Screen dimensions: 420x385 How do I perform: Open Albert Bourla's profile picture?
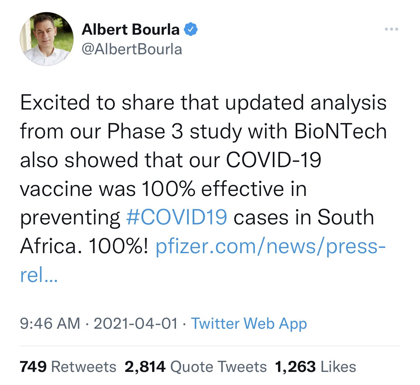pyautogui.click(x=47, y=39)
